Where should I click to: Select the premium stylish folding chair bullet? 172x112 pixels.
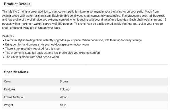coord(73,40)
